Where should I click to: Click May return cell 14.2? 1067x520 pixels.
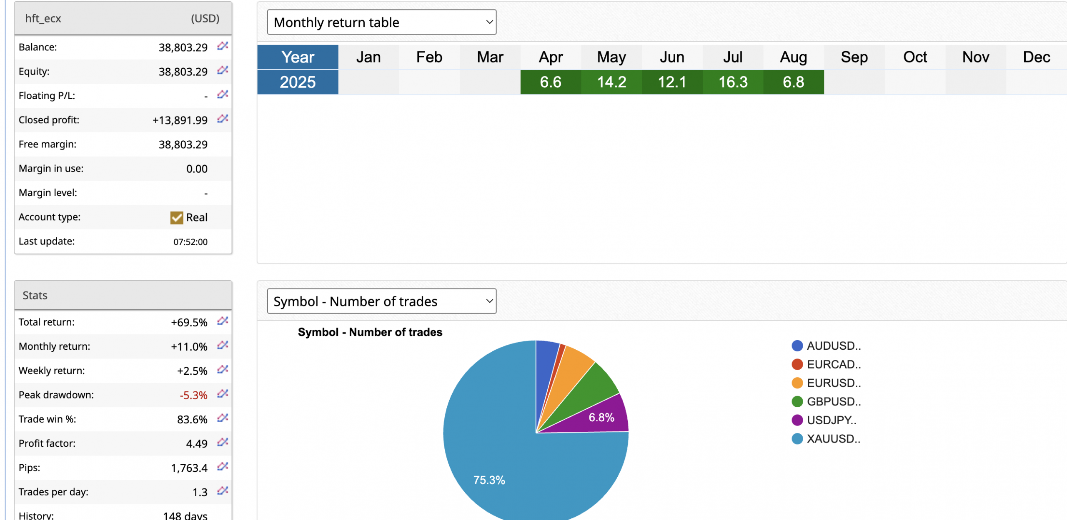tap(611, 82)
